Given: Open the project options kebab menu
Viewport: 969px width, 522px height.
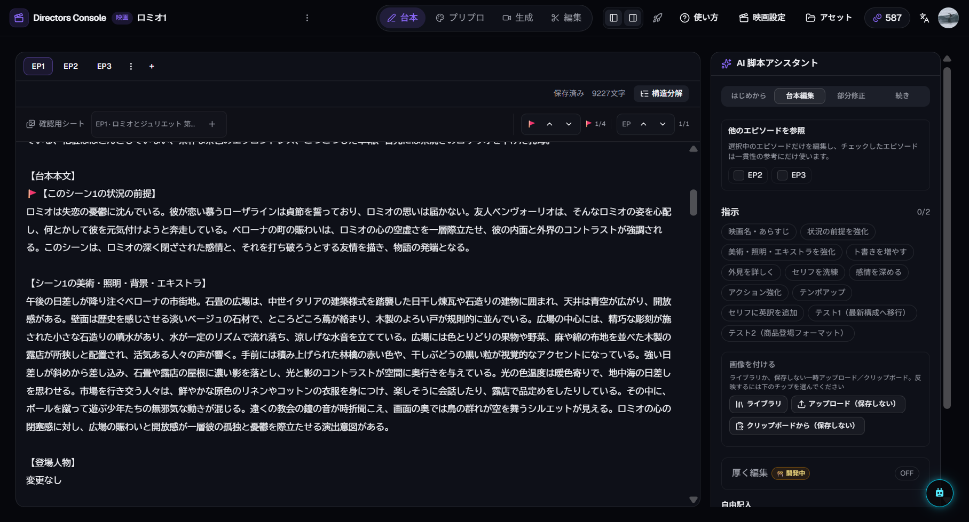Looking at the screenshot, I should coord(307,18).
